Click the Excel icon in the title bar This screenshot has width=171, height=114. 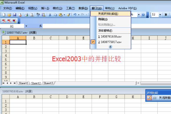[x=2, y=2]
